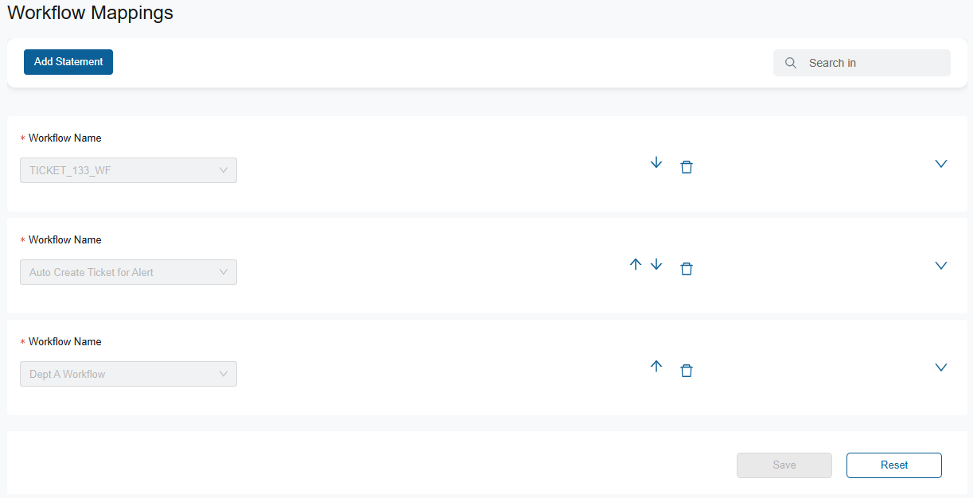Move Auto Create Ticket for Alert down

(656, 265)
